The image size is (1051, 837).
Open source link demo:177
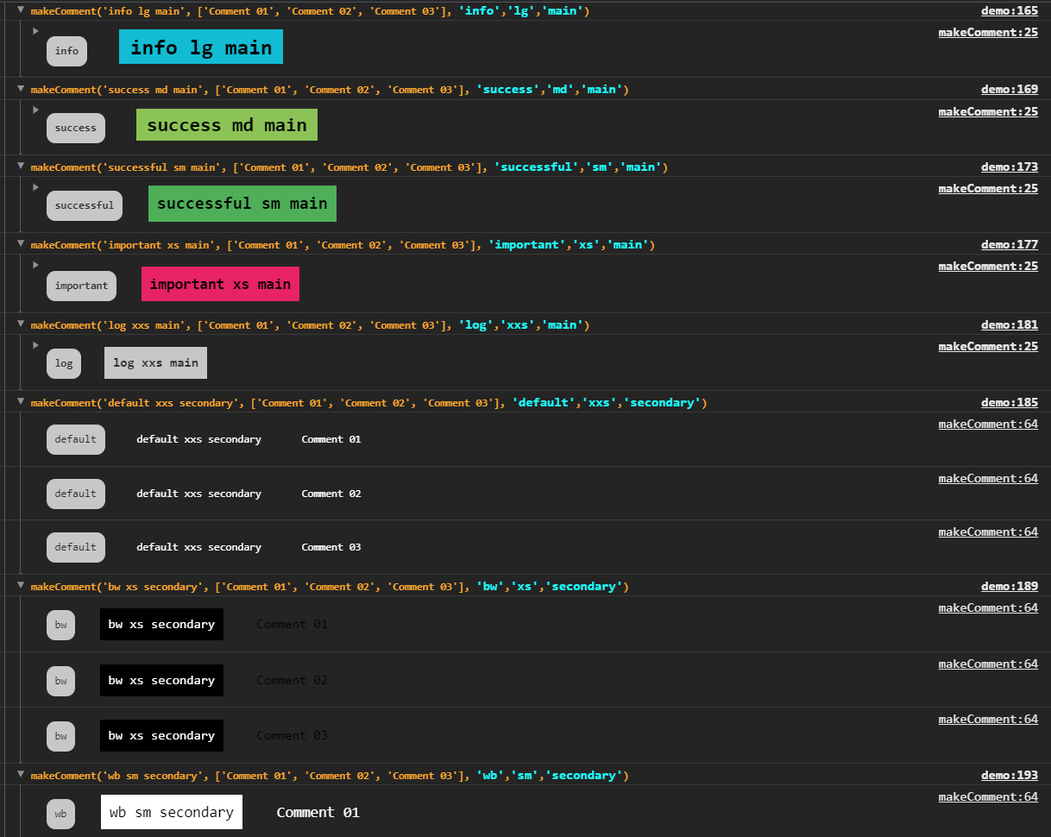tap(1010, 245)
